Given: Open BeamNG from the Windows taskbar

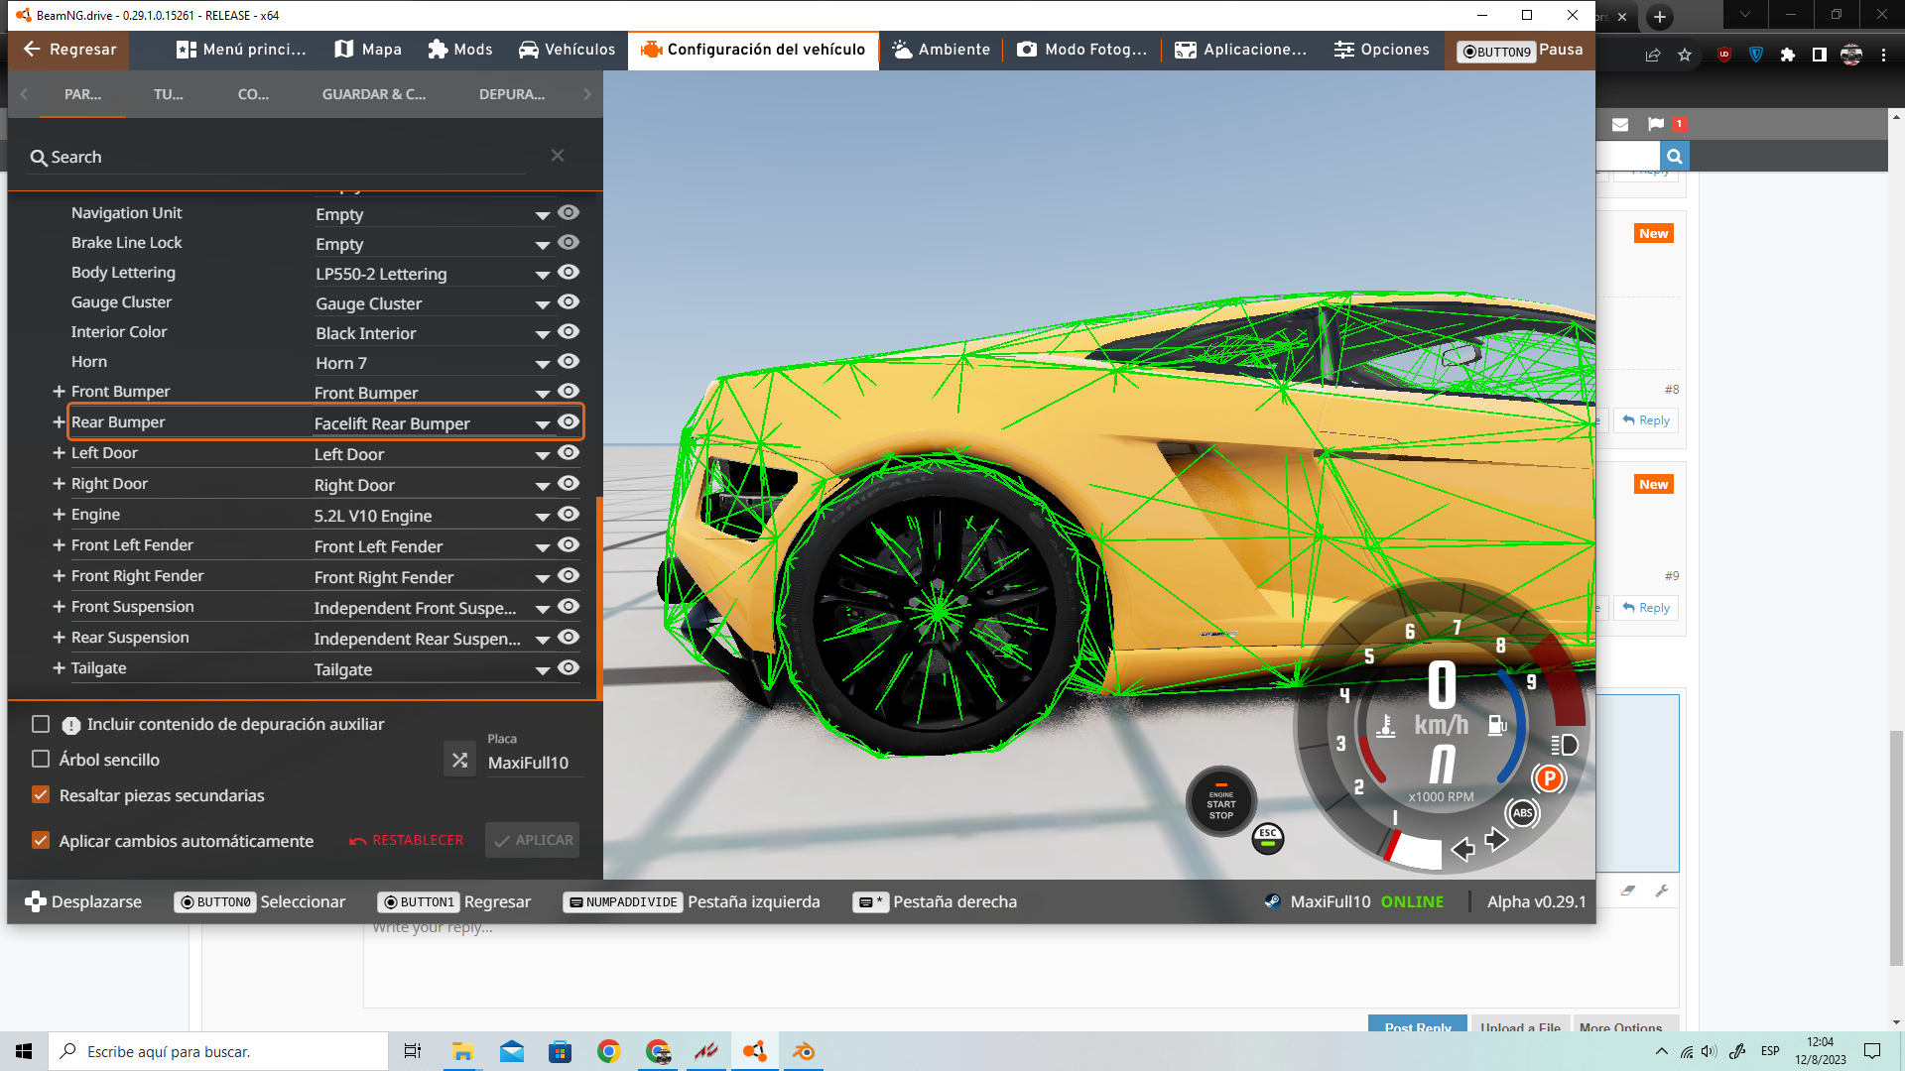Looking at the screenshot, I should tap(755, 1051).
